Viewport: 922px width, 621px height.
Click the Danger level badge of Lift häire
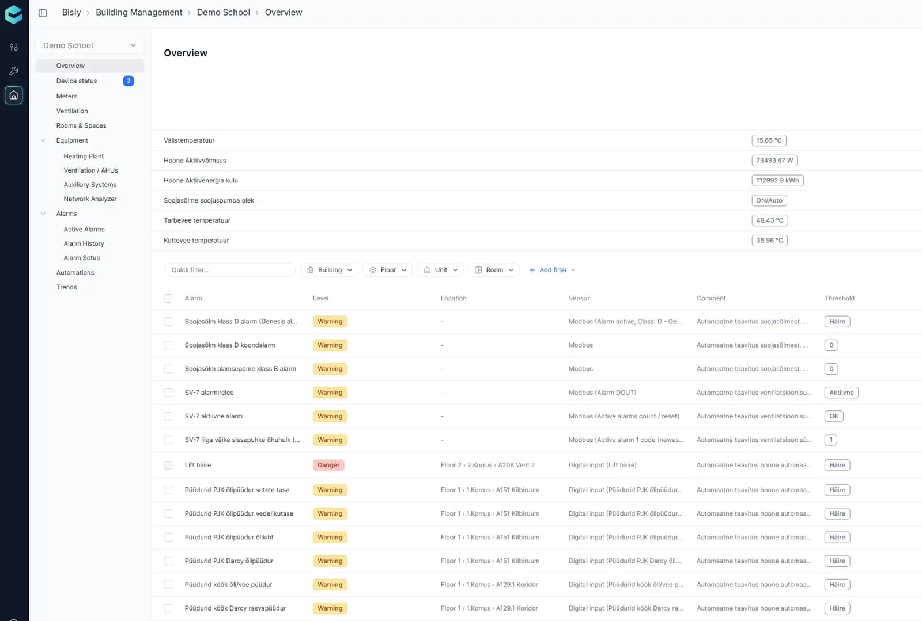click(328, 465)
